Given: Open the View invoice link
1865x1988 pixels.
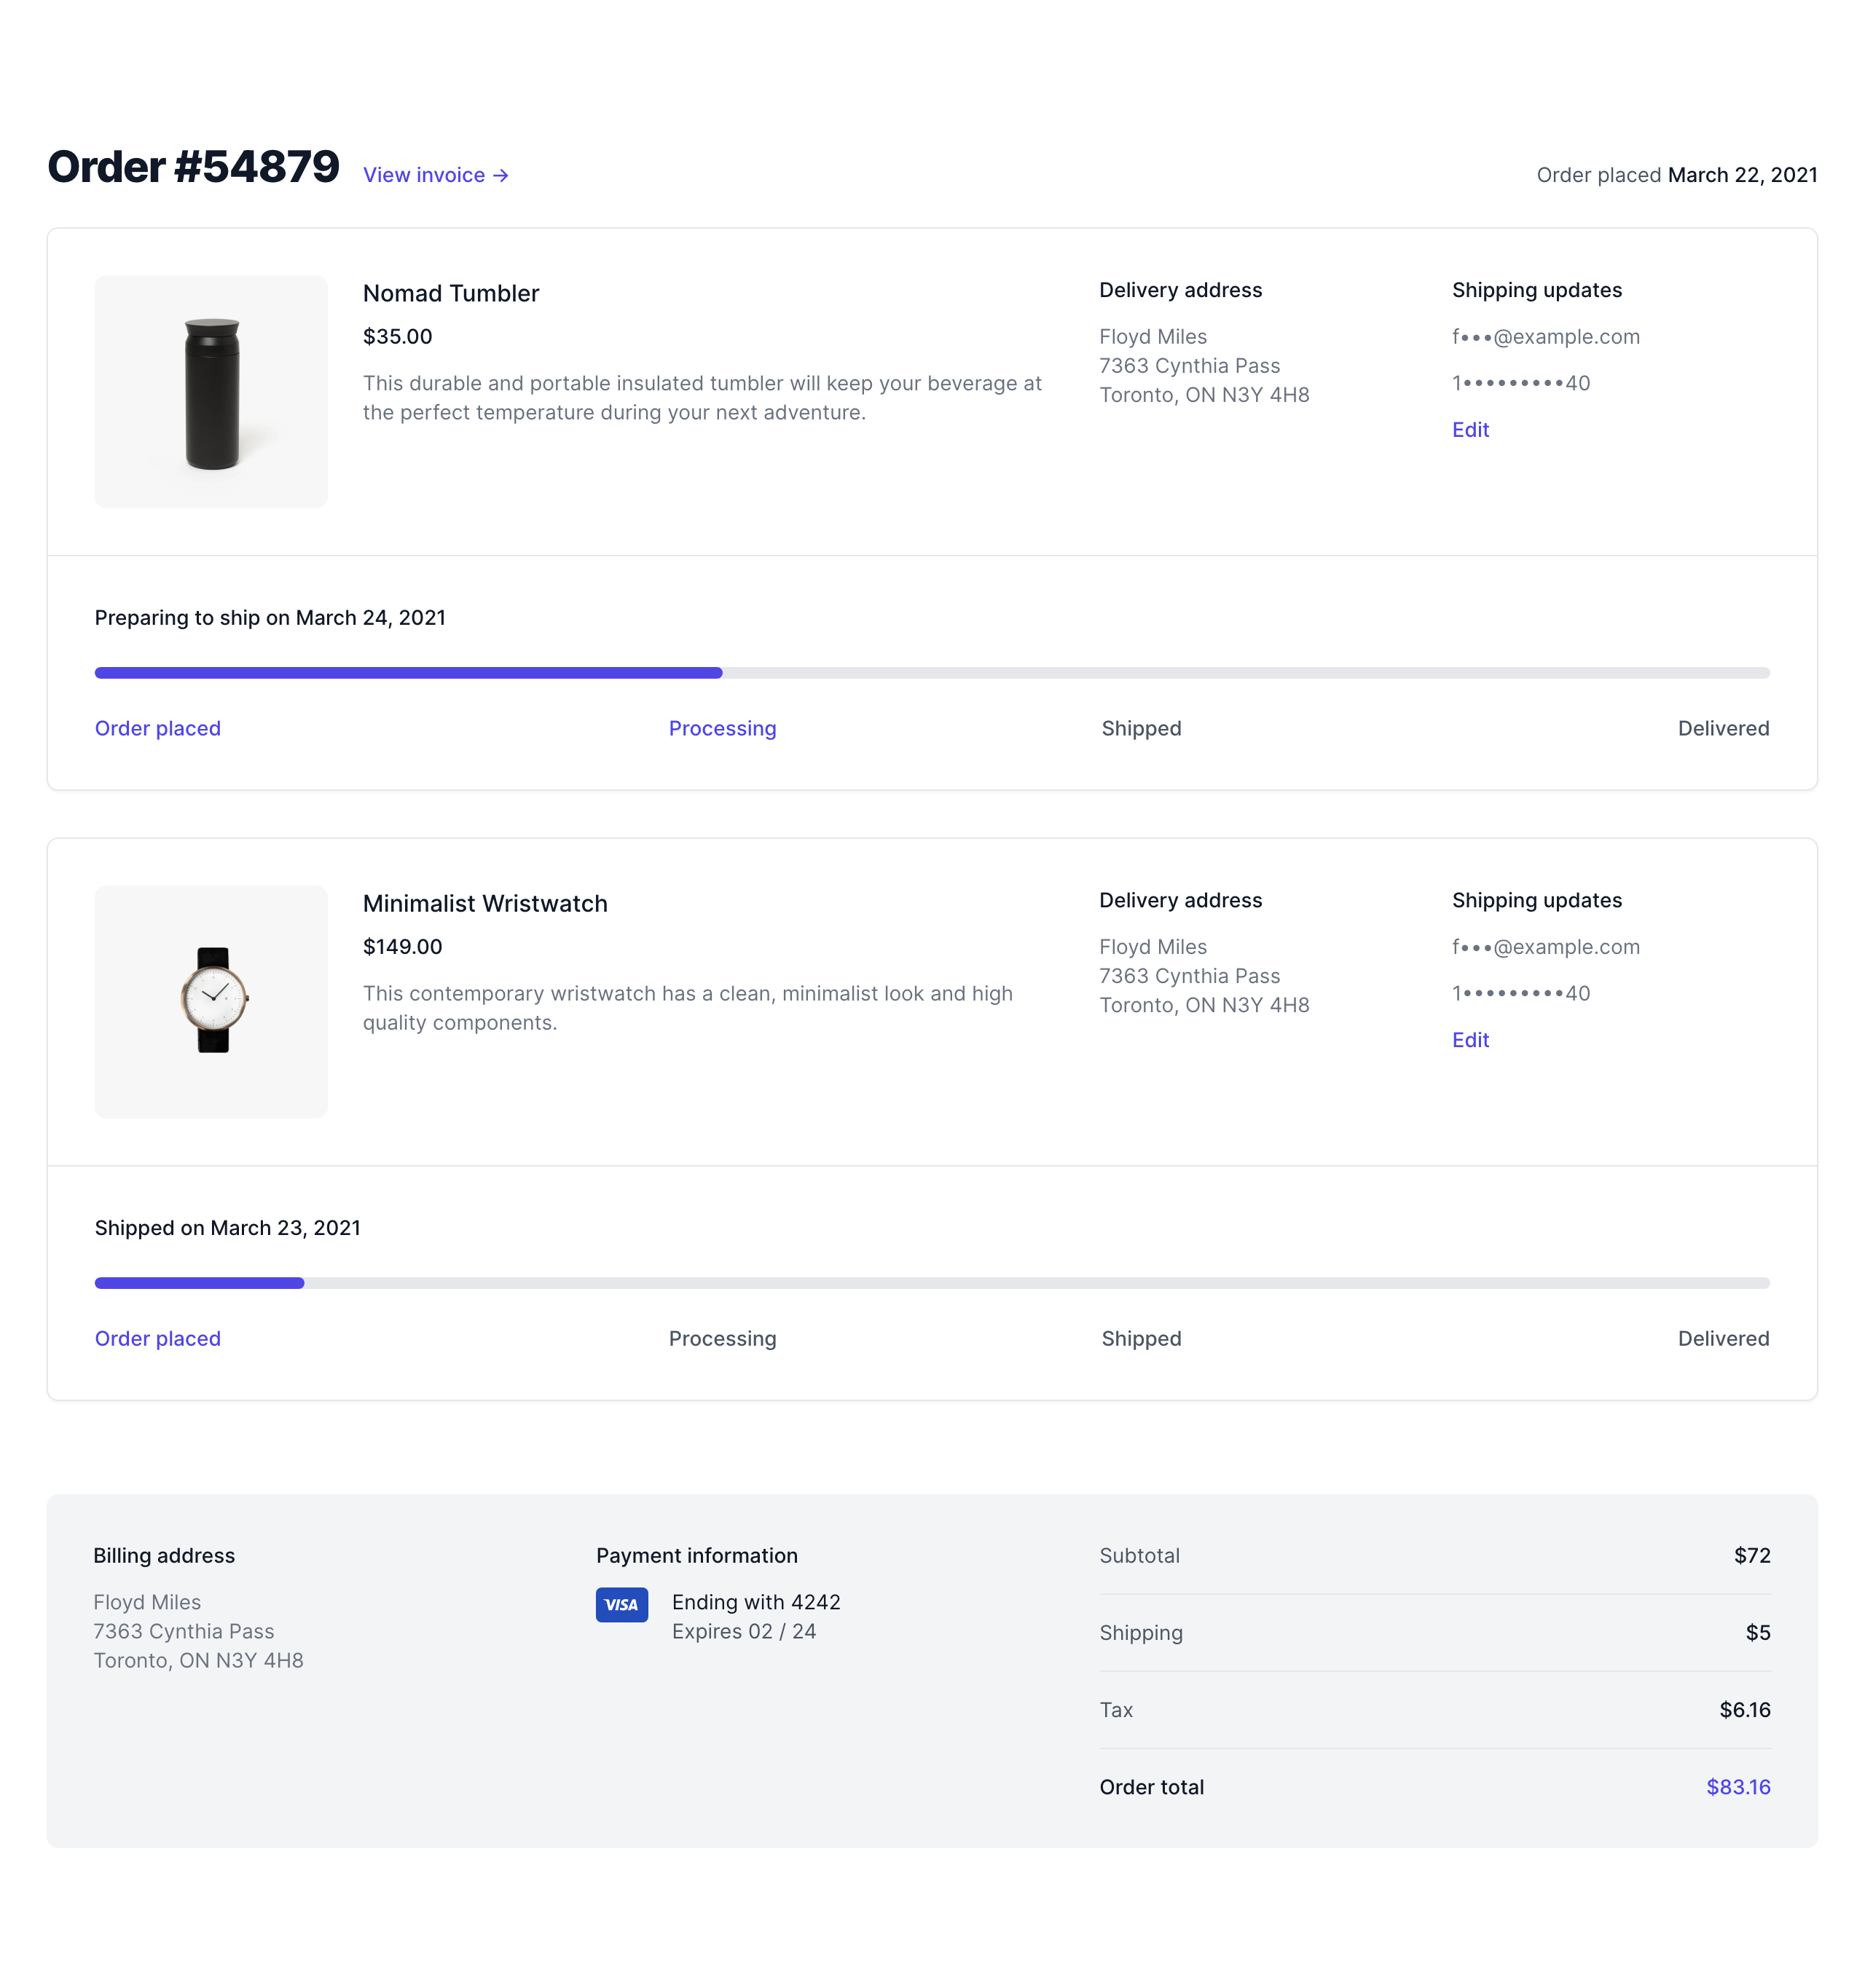Looking at the screenshot, I should [x=435, y=175].
